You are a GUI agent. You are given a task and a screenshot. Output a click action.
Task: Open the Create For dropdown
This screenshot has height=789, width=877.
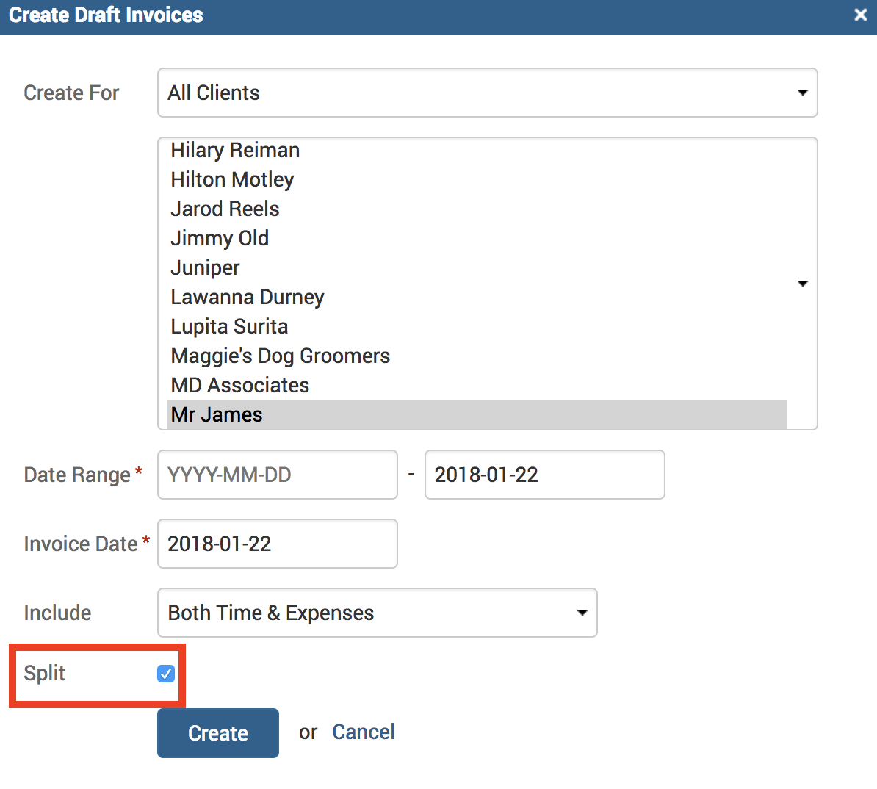point(487,93)
